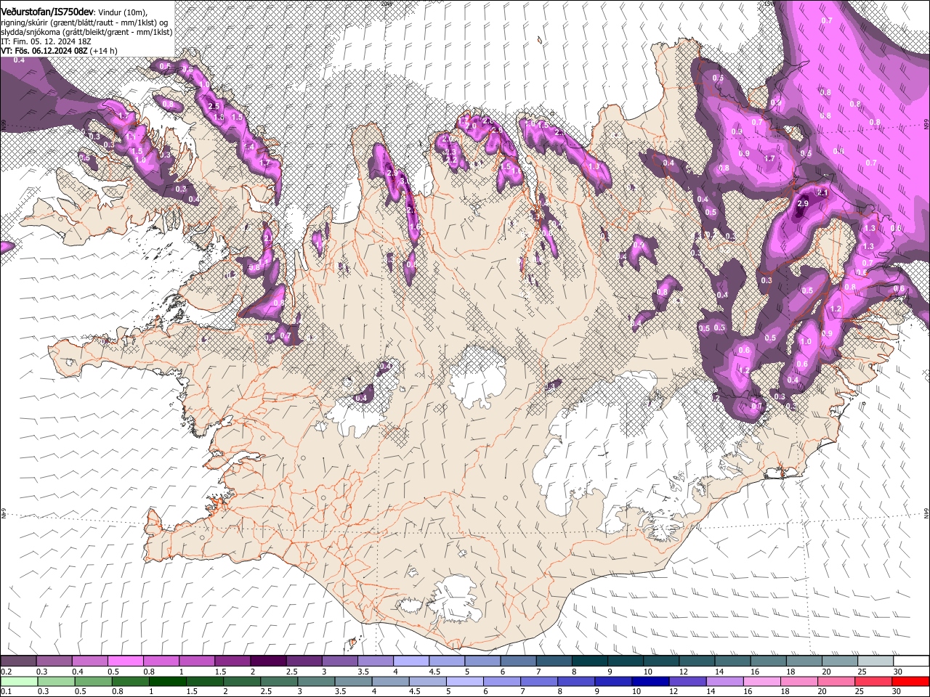Click the dusky purple 0.2–0.3 legend swatch
This screenshot has width=930, height=697.
[19, 661]
